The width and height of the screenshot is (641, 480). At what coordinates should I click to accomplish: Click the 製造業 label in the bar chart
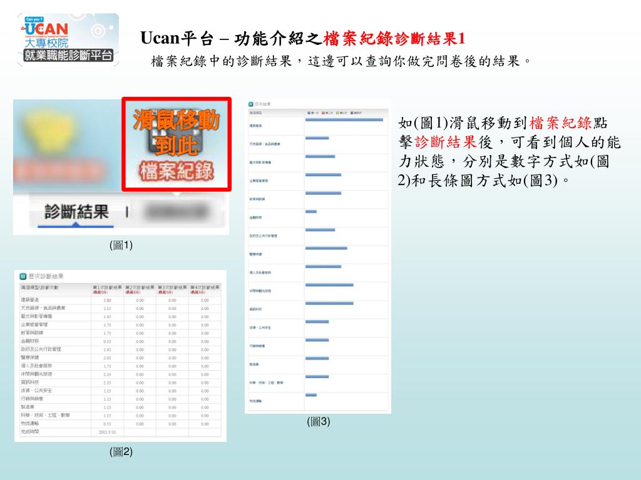(254, 364)
